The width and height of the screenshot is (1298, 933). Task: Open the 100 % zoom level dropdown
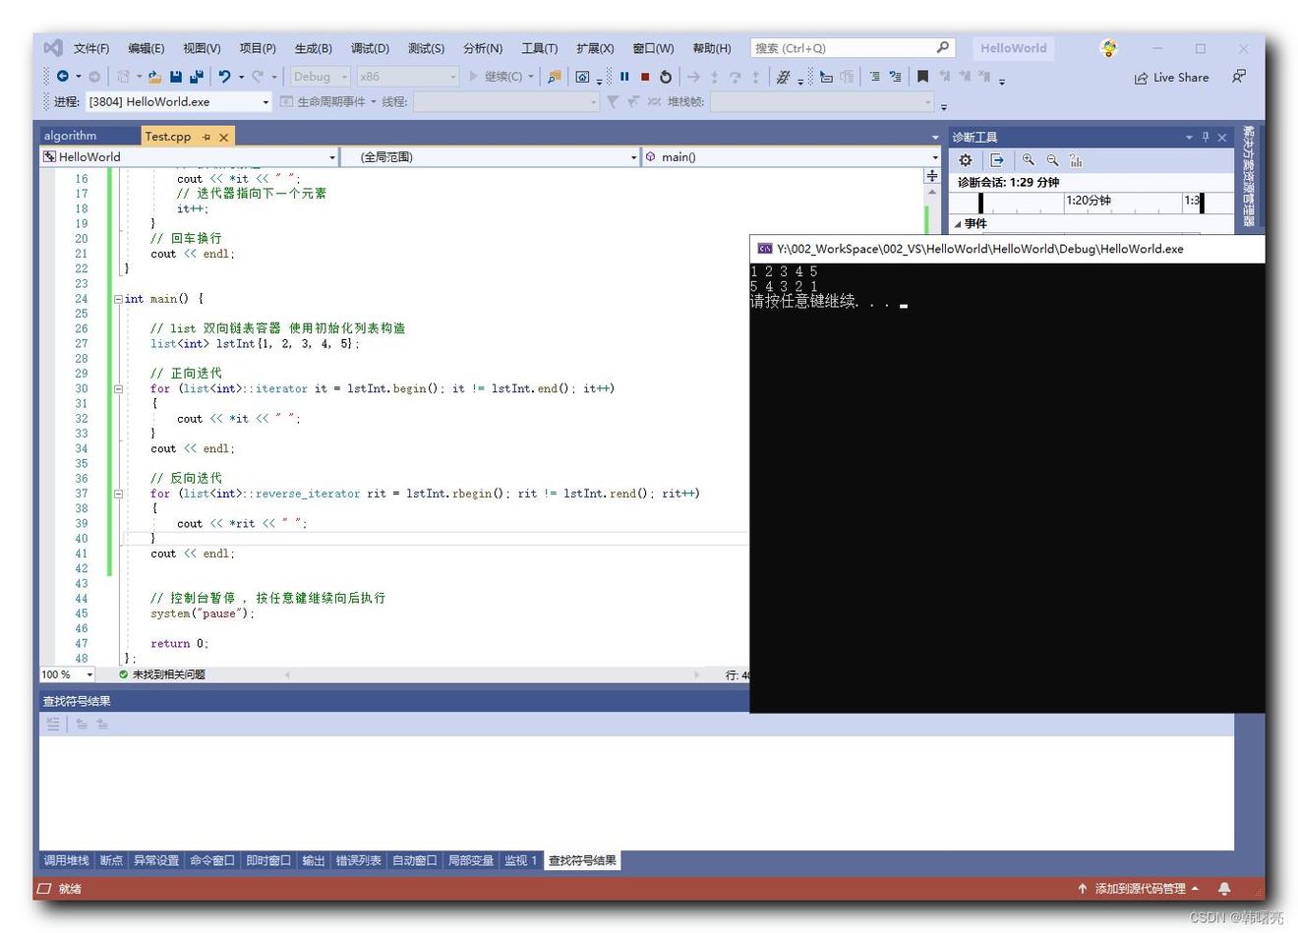click(x=89, y=674)
